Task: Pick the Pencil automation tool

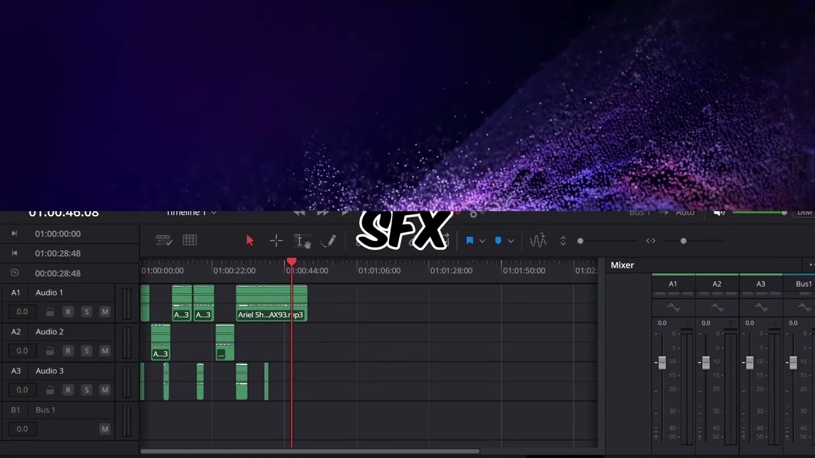Action: pos(329,241)
